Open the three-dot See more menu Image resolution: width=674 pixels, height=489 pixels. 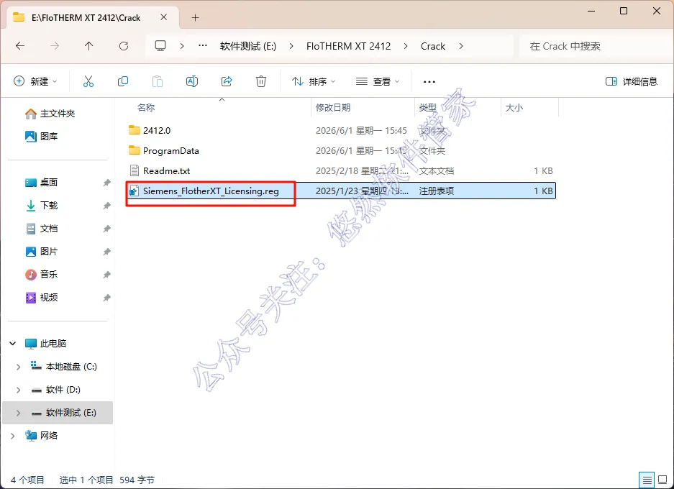[429, 82]
